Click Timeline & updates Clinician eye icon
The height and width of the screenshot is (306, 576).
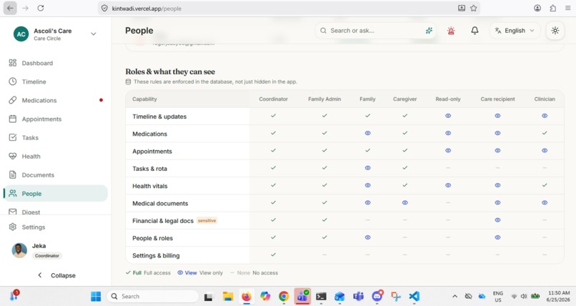pos(545,116)
